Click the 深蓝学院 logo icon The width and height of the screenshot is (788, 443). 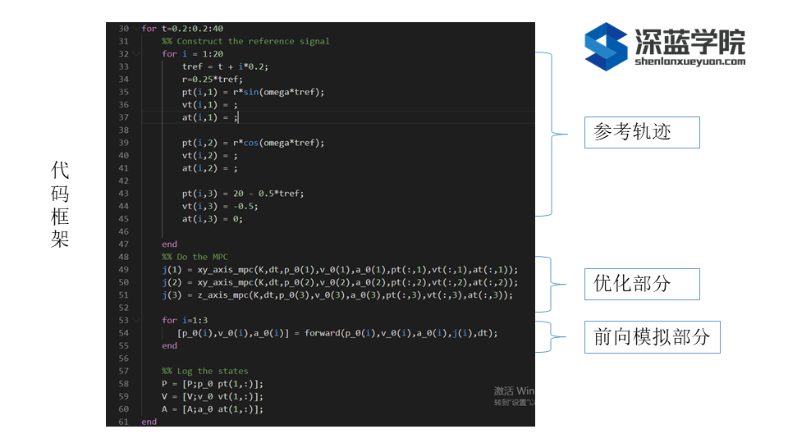[x=606, y=46]
